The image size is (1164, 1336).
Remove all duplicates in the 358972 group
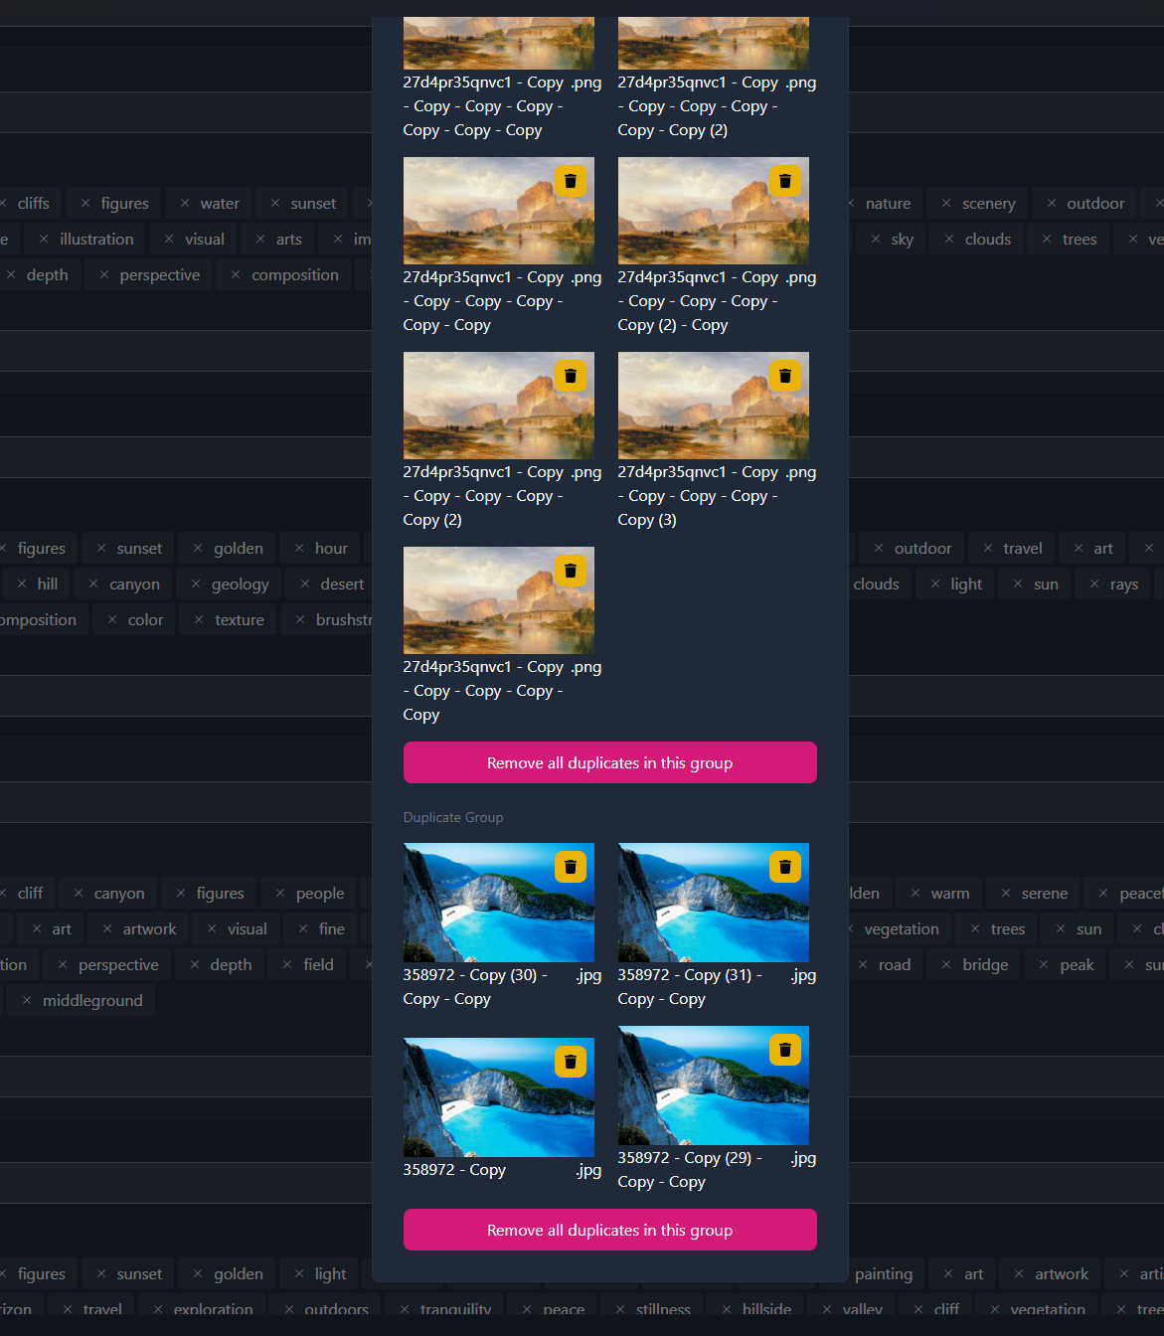[610, 1230]
